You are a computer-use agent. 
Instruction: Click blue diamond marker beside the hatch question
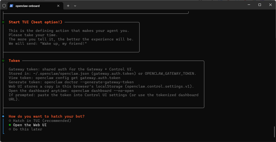pyautogui.click(x=3, y=116)
